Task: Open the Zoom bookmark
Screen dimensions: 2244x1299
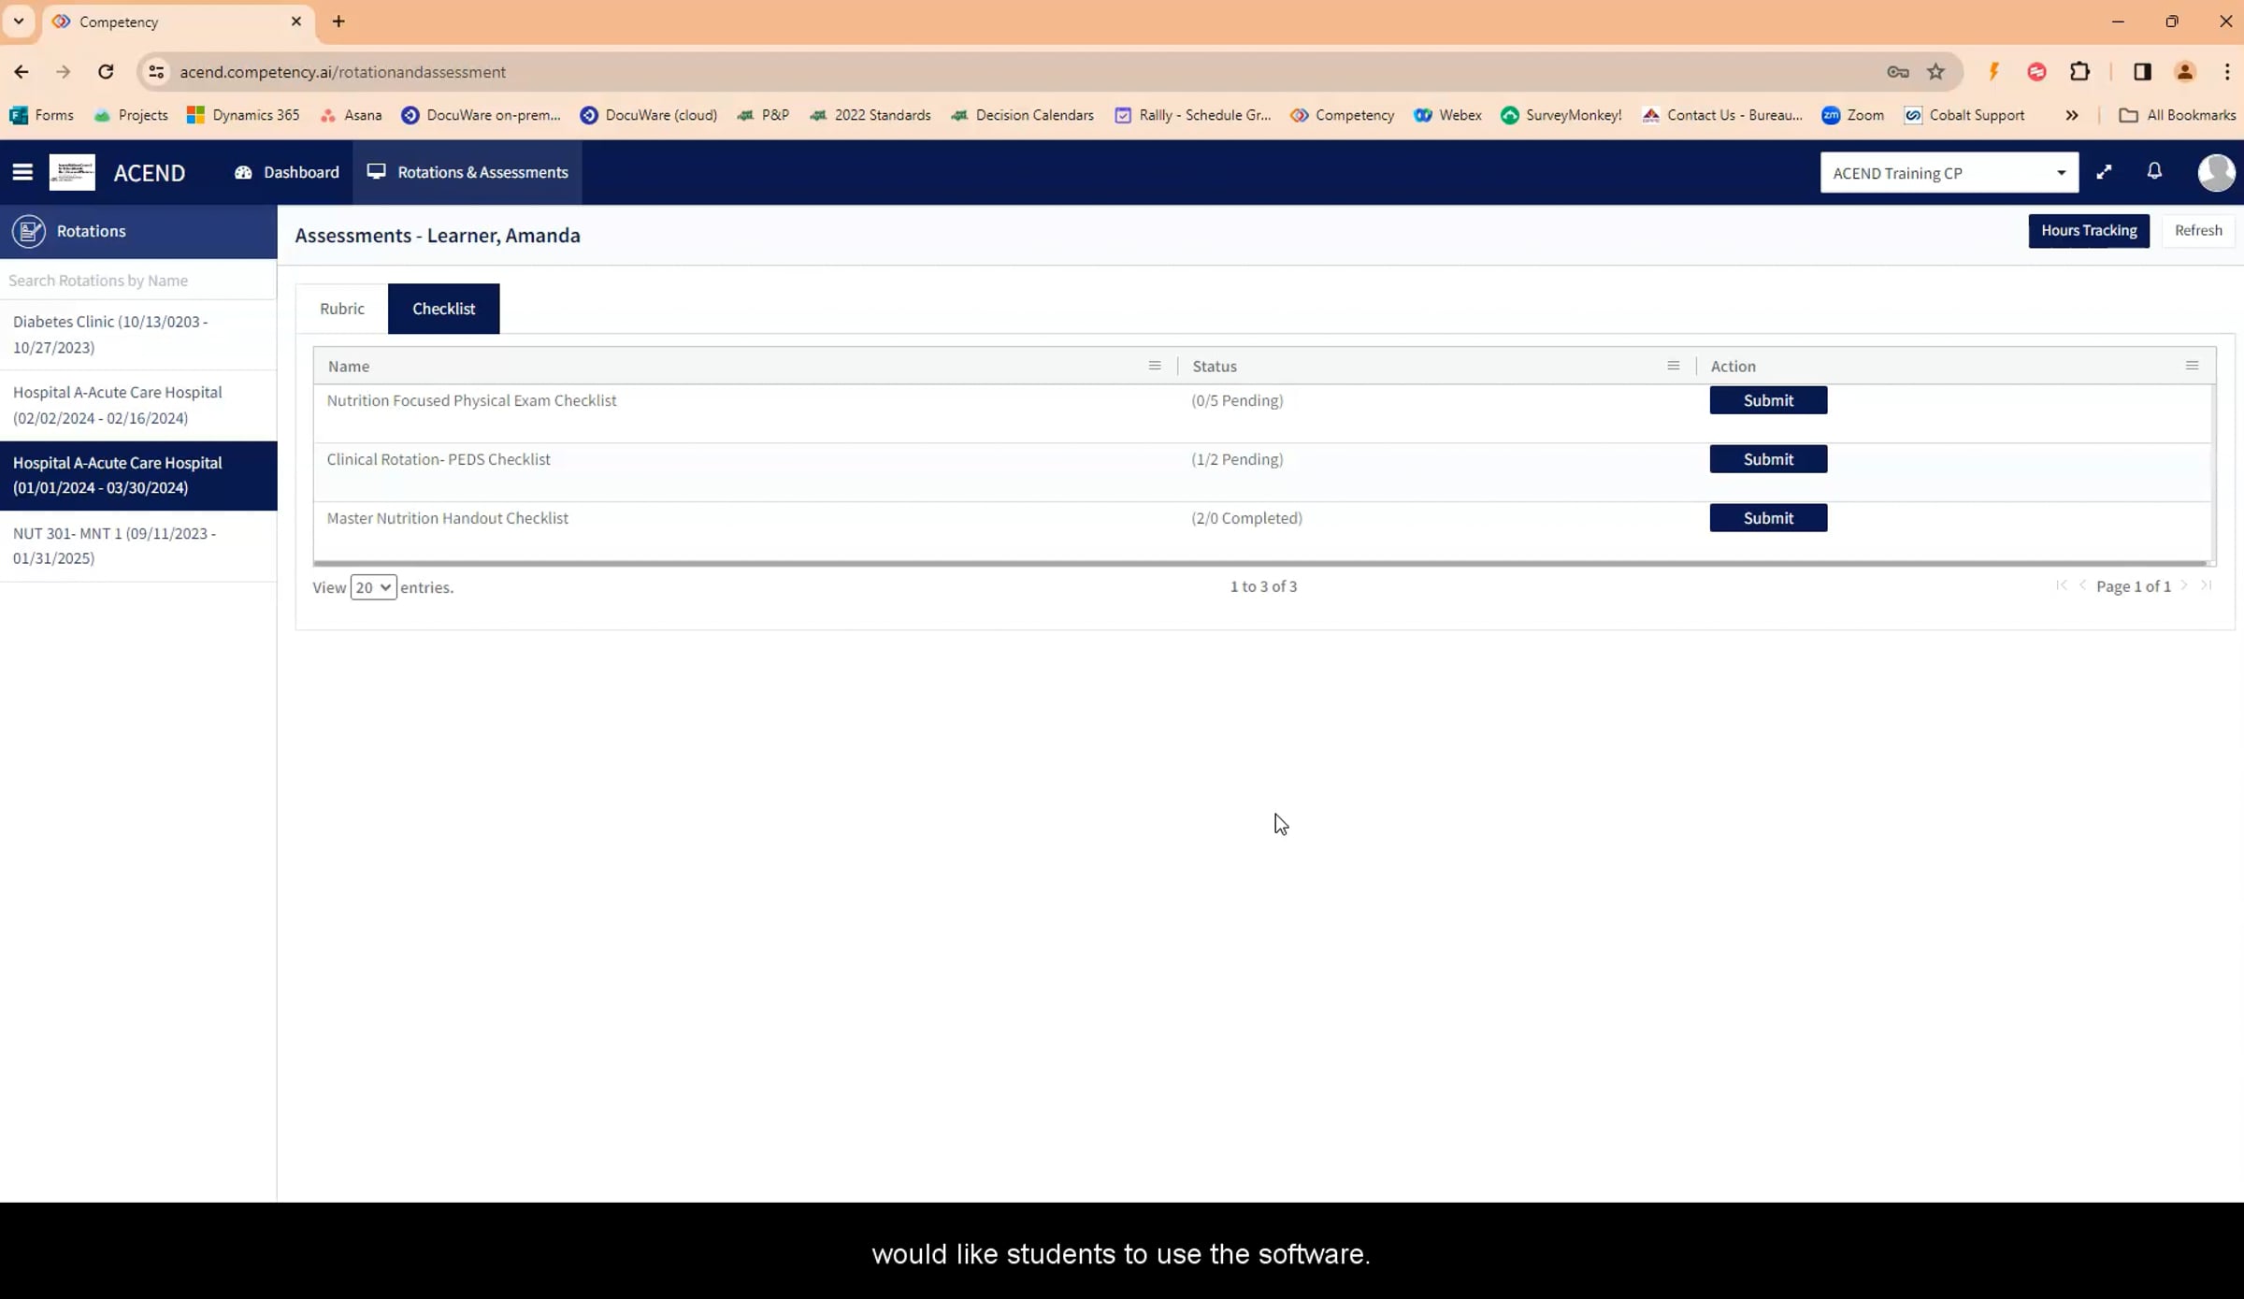Action: point(1852,115)
